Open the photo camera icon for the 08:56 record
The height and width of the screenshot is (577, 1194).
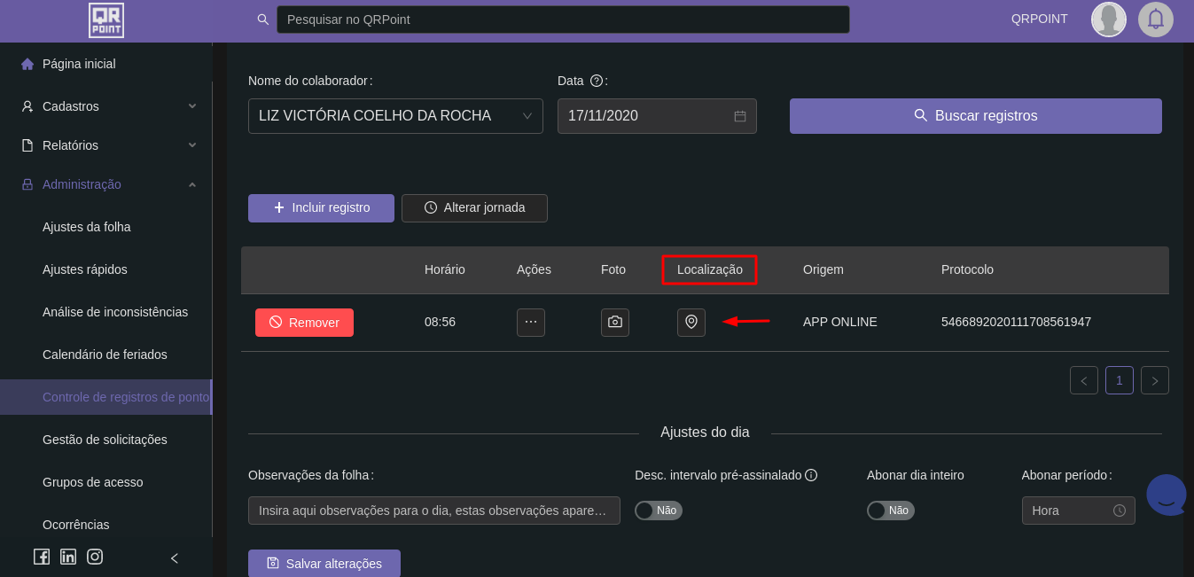click(x=615, y=322)
